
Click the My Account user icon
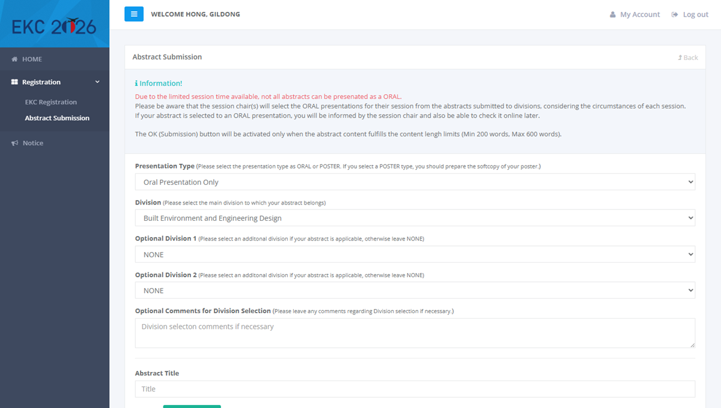613,14
